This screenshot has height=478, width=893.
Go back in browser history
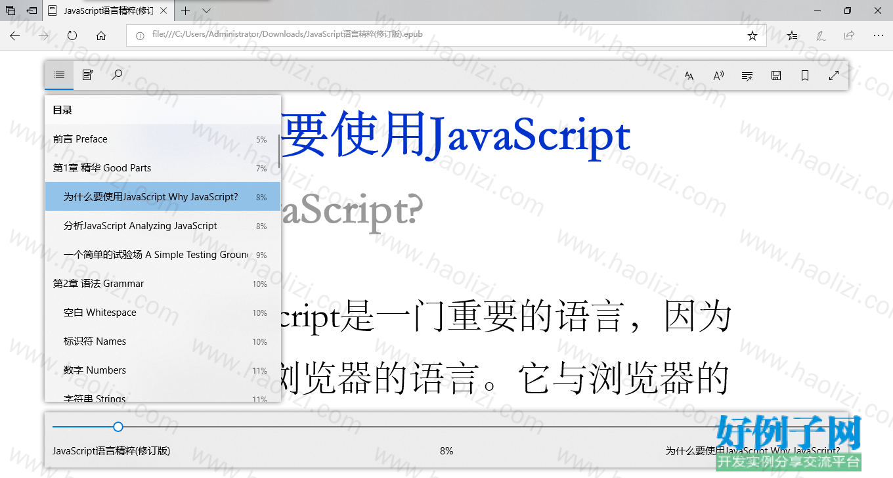coord(15,35)
